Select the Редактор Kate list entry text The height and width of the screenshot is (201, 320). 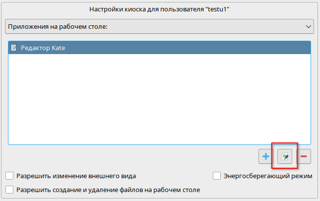tap(43, 48)
